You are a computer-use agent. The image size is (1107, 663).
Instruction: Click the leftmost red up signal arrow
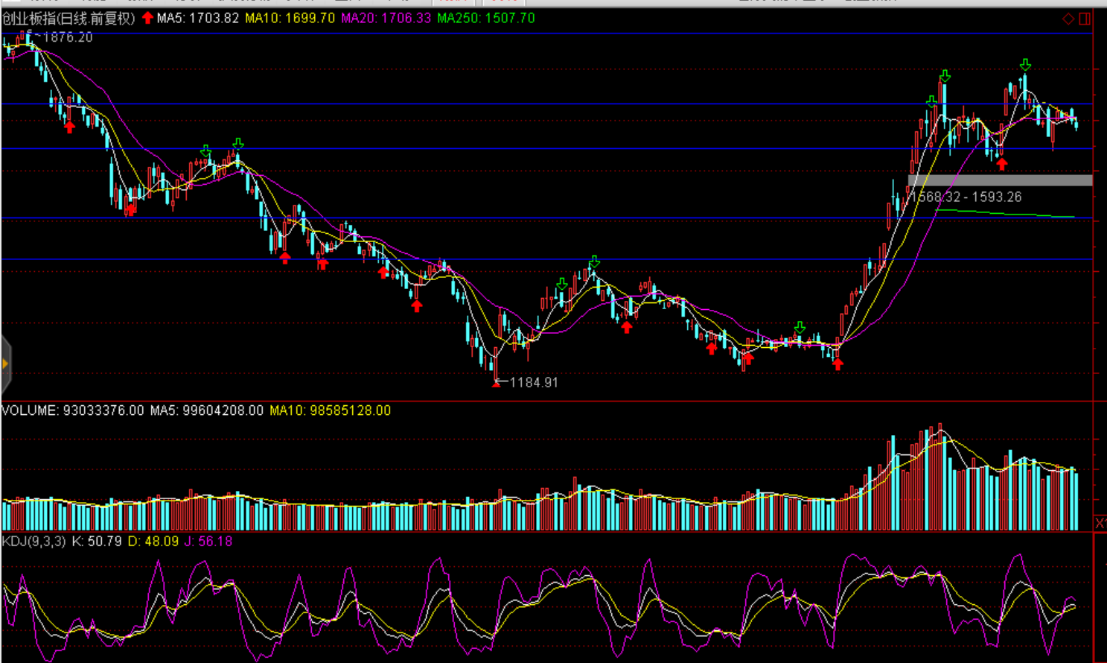point(69,127)
